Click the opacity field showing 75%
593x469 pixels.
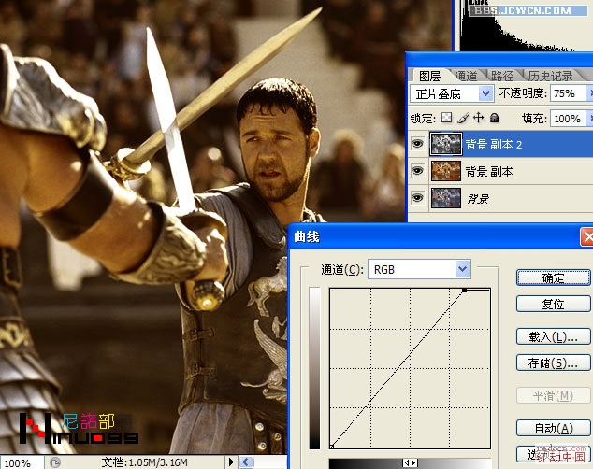(x=568, y=93)
